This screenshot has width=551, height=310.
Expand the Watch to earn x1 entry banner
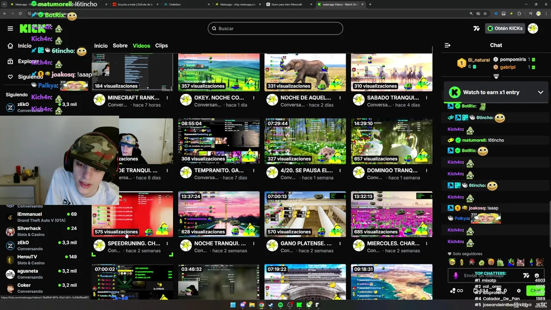(541, 92)
